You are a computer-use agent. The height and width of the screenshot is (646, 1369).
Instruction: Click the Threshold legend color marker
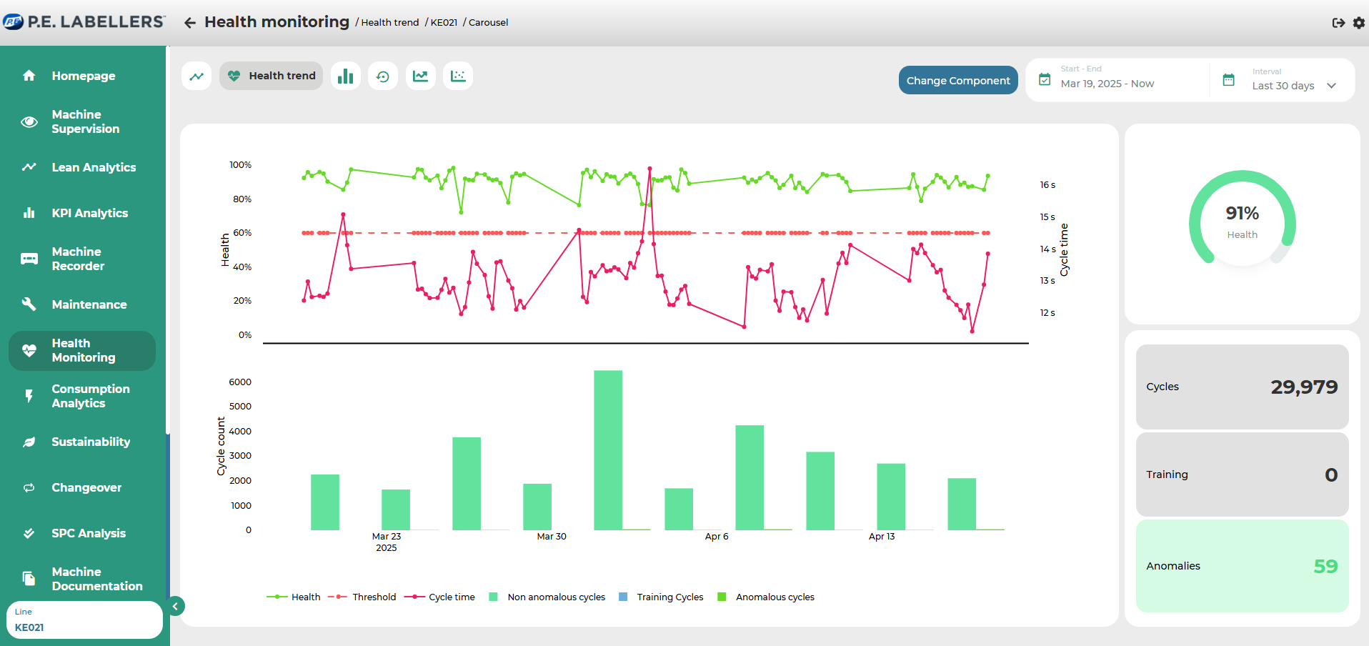coord(337,597)
